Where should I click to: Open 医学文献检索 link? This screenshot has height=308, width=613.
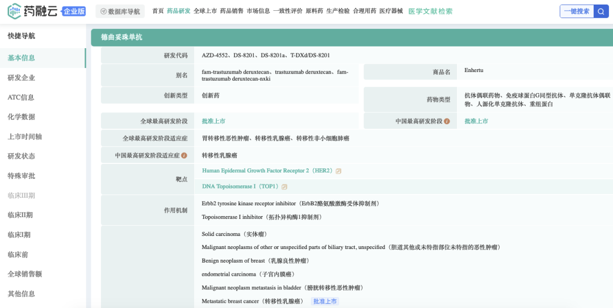pyautogui.click(x=430, y=11)
